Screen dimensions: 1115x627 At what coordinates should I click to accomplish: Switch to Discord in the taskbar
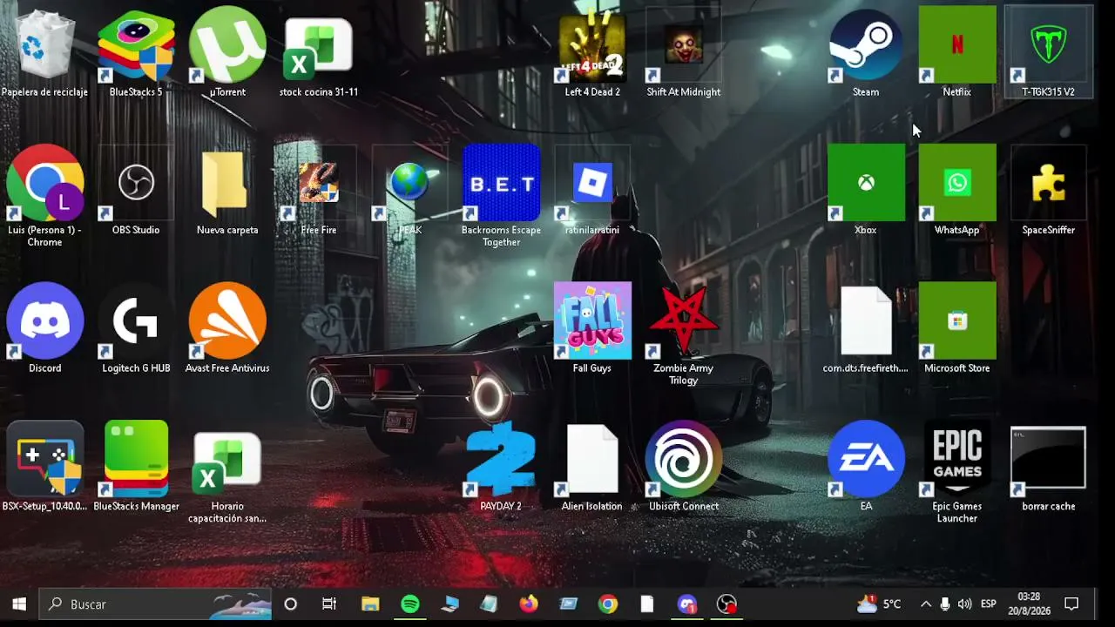[x=687, y=604]
